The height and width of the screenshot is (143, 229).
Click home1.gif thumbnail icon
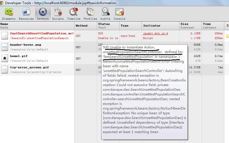5,58
